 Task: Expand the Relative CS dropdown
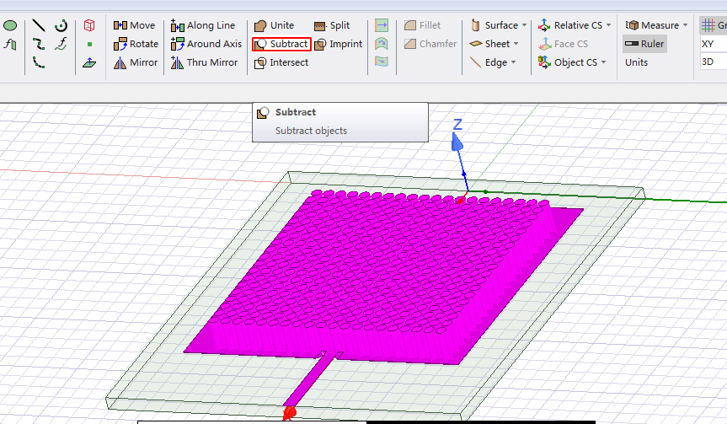(575, 25)
